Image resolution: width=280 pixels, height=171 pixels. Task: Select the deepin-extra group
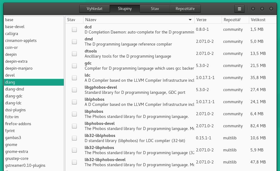coord(34,62)
